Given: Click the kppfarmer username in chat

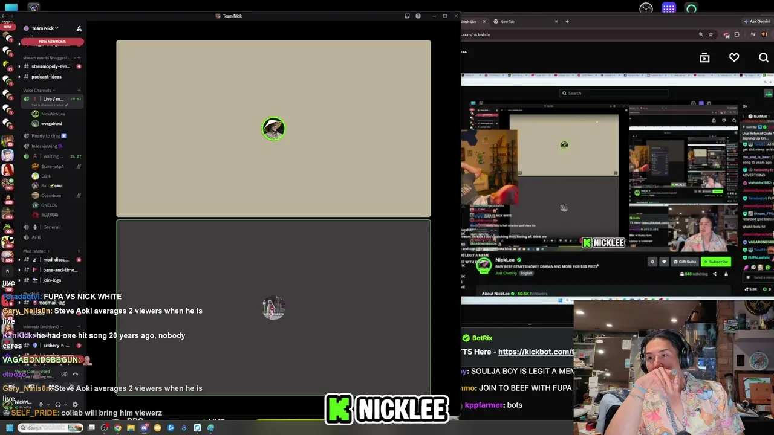Looking at the screenshot, I should (x=484, y=405).
